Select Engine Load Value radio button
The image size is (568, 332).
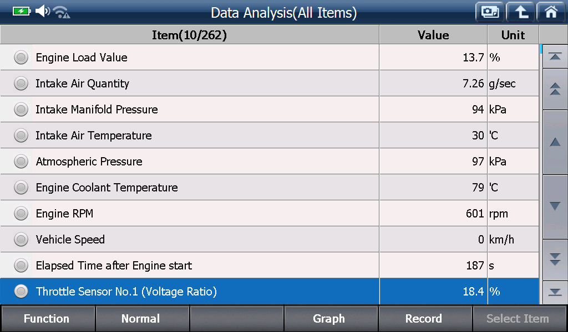[x=21, y=58]
